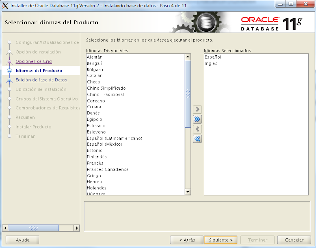The image size is (316, 248).
Task: Select Francés Canadiense in the list
Action: (x=135, y=169)
